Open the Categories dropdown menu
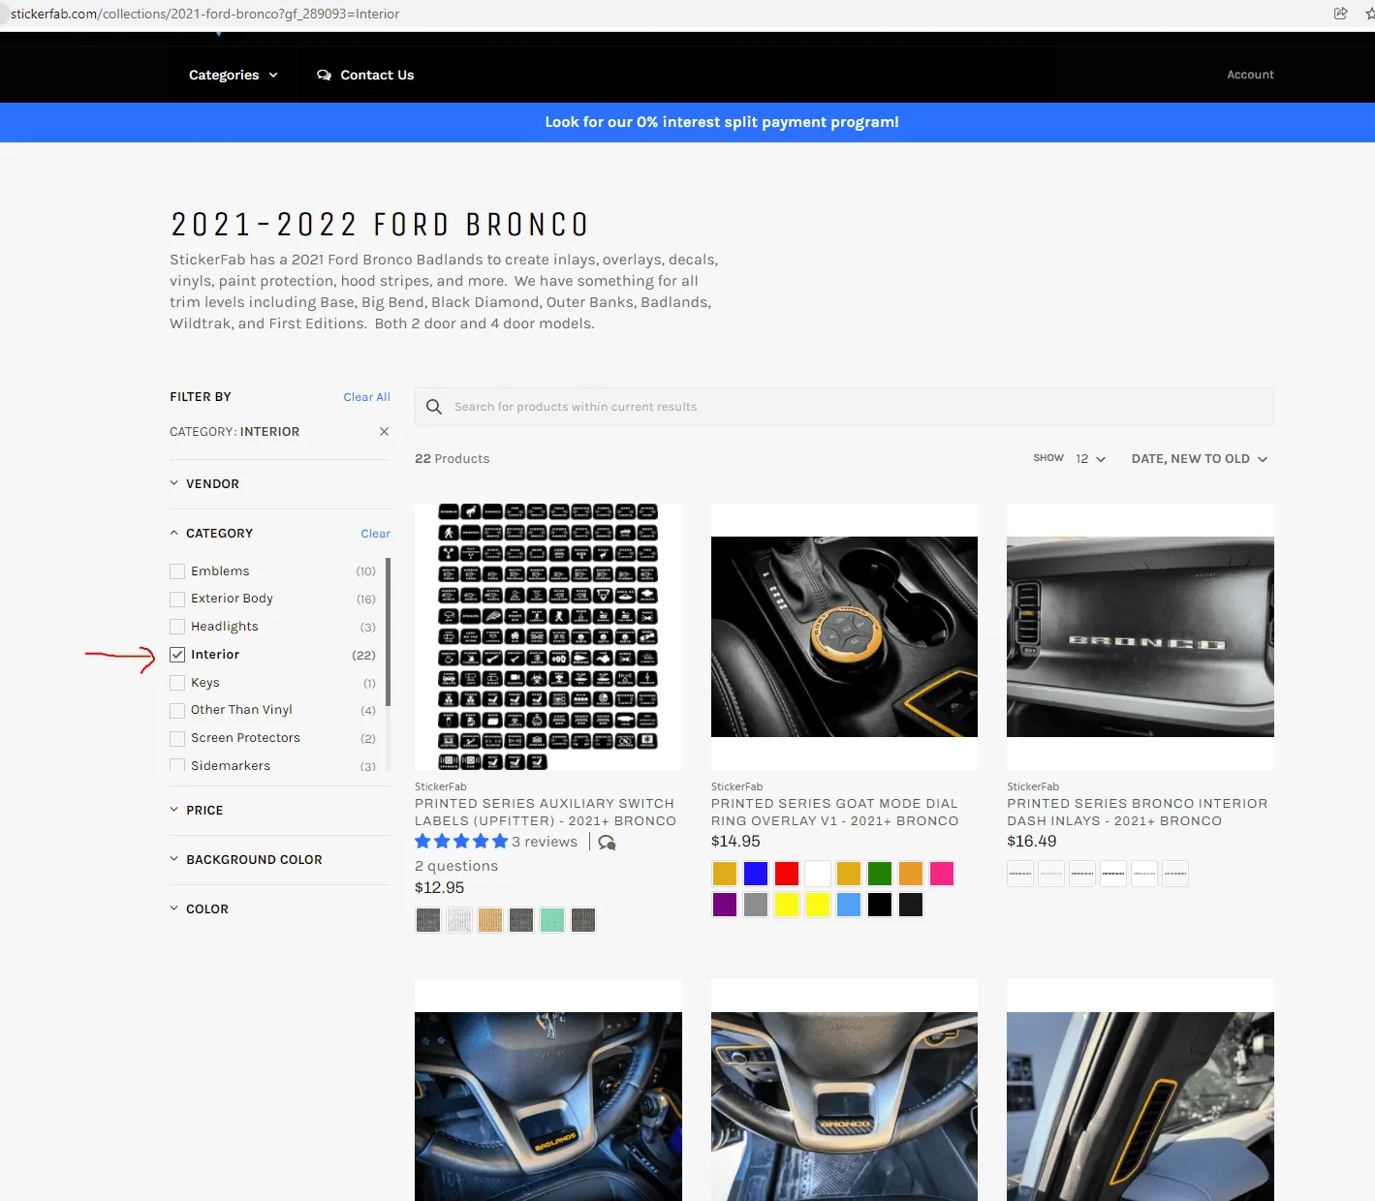The image size is (1375, 1201). coord(234,75)
